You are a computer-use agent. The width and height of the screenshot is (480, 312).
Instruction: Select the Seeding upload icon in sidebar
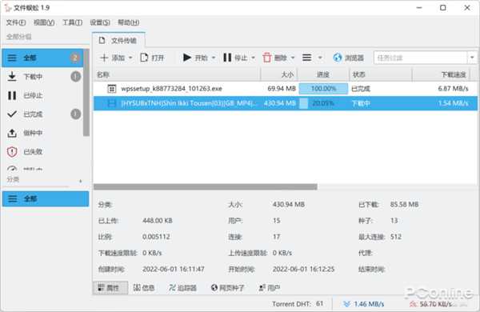[x=12, y=133]
